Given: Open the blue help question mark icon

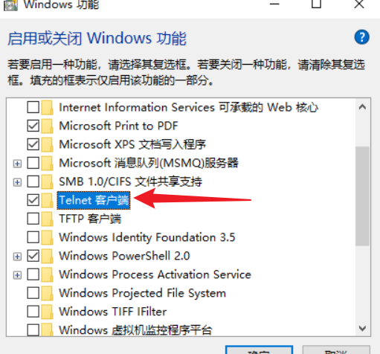Looking at the screenshot, I should pos(361,37).
